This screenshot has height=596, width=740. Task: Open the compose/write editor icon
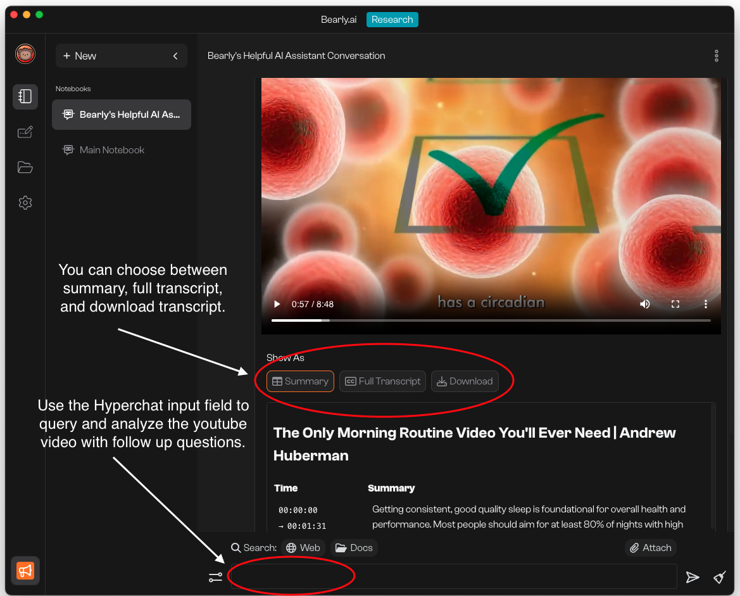(25, 132)
